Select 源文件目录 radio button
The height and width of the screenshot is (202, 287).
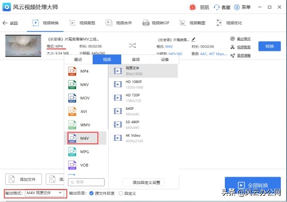pos(91,193)
